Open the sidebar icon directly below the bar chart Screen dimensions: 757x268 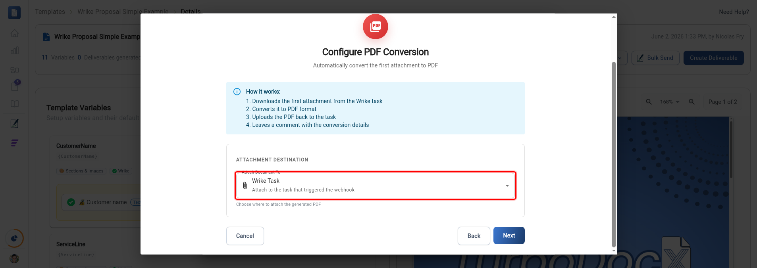pyautogui.click(x=15, y=70)
